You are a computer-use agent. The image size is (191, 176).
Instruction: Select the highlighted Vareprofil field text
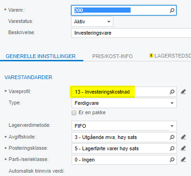[x=102, y=92]
